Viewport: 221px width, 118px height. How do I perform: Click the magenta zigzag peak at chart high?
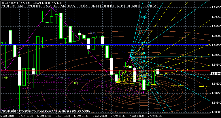coord(52,7)
